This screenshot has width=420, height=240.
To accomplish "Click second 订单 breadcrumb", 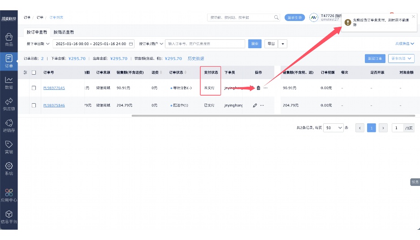I will 40,17.
